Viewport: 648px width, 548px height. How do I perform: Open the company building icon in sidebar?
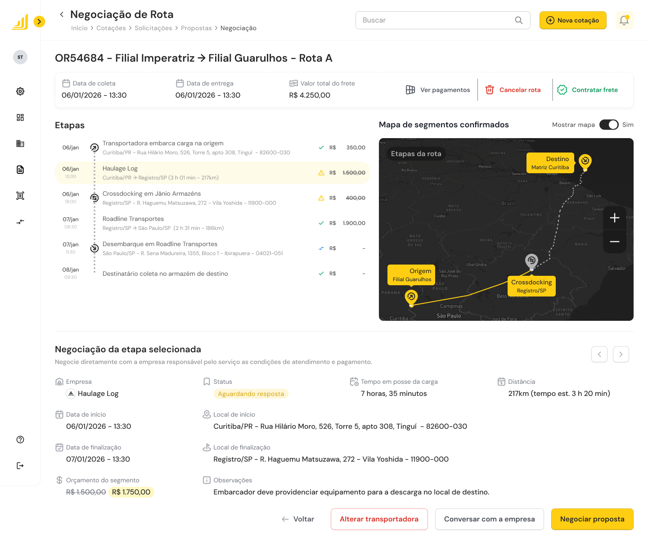click(x=20, y=144)
